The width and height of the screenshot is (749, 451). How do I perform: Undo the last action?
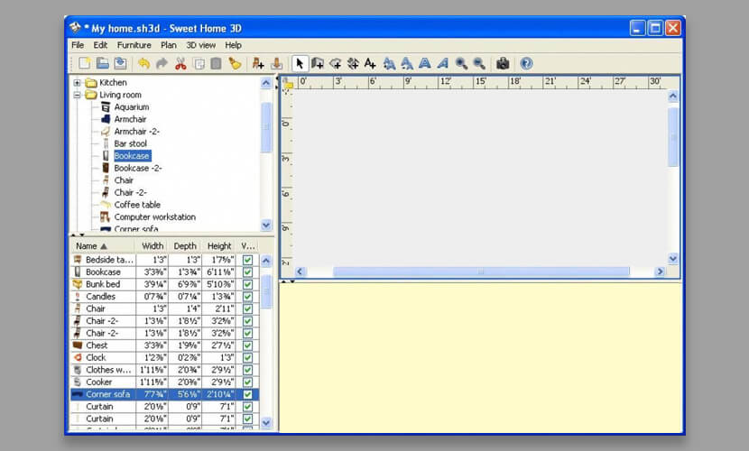coord(143,63)
